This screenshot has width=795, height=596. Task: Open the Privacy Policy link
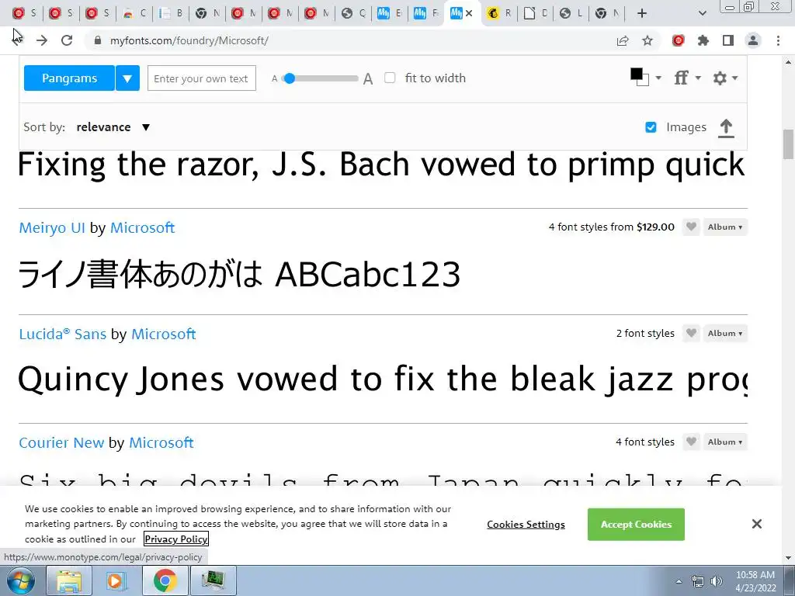coord(176,539)
